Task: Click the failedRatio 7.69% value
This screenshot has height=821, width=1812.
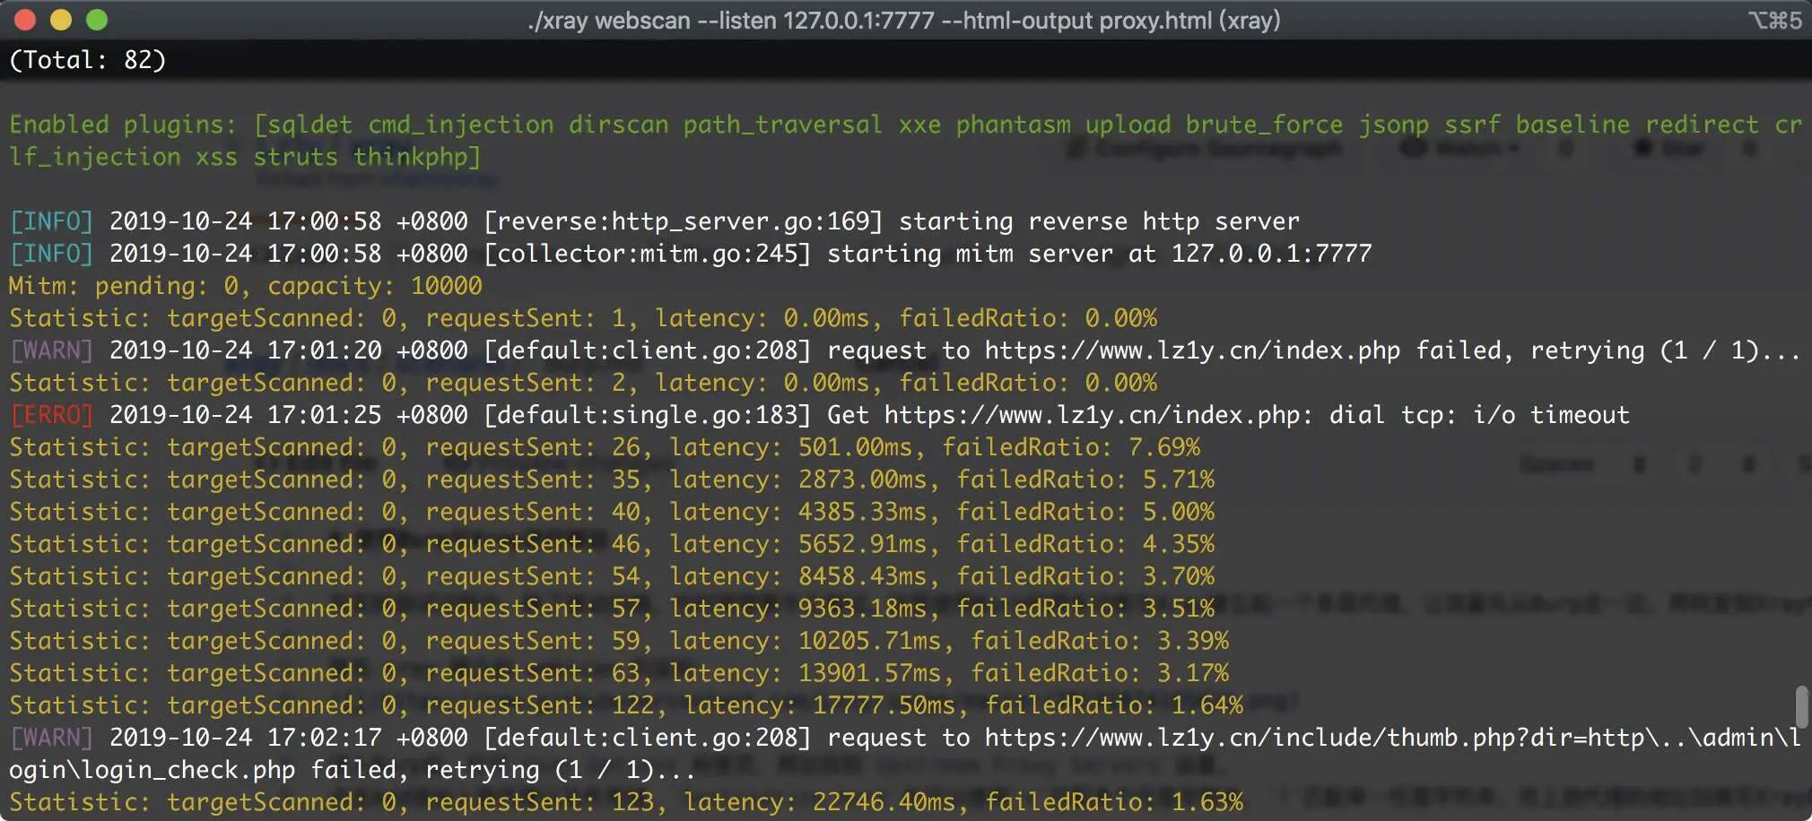Action: (1164, 447)
